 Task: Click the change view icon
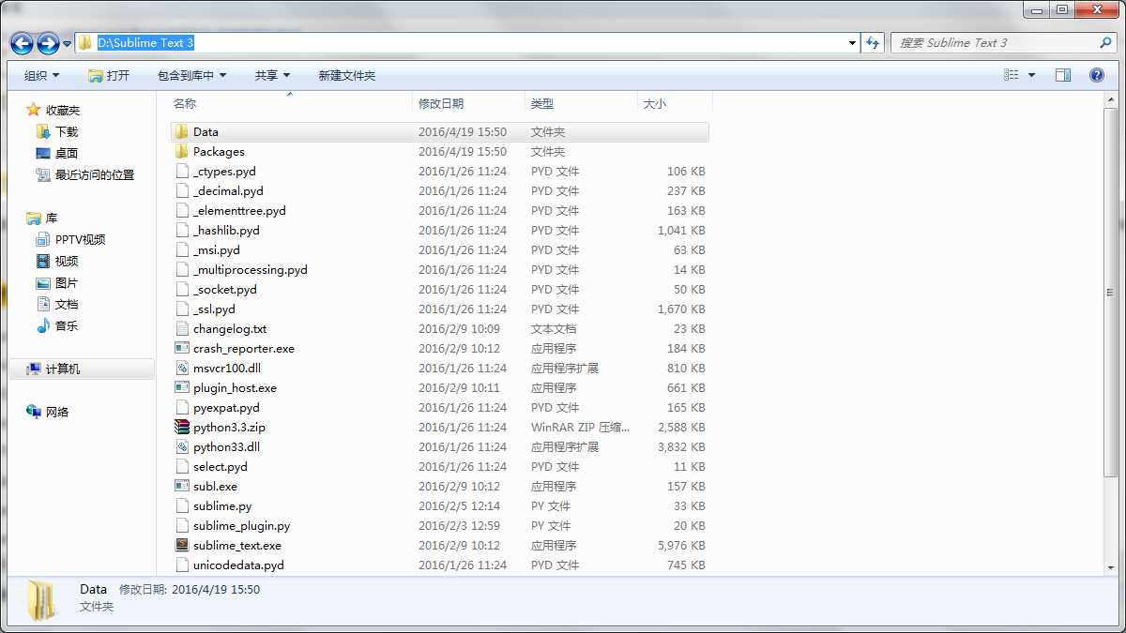click(x=1012, y=75)
